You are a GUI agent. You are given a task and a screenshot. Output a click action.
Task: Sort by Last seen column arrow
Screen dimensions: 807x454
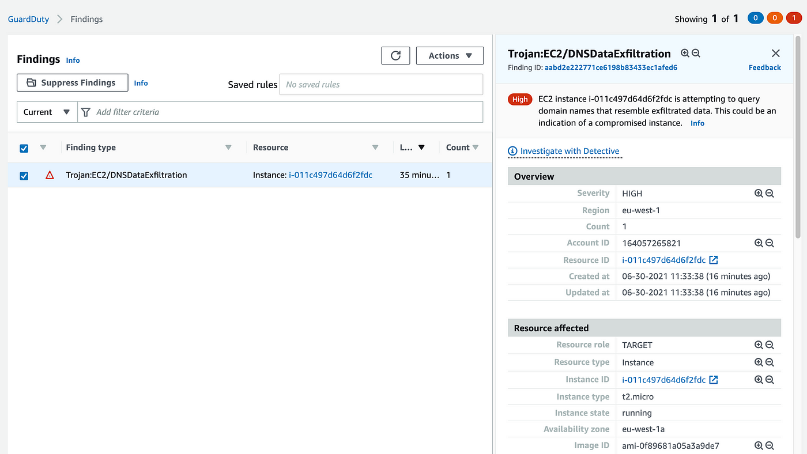(x=421, y=147)
